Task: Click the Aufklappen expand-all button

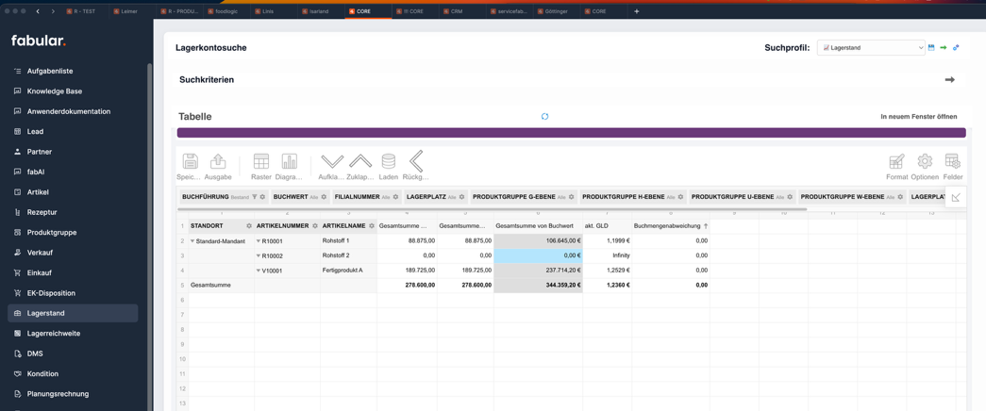Action: [x=331, y=162]
